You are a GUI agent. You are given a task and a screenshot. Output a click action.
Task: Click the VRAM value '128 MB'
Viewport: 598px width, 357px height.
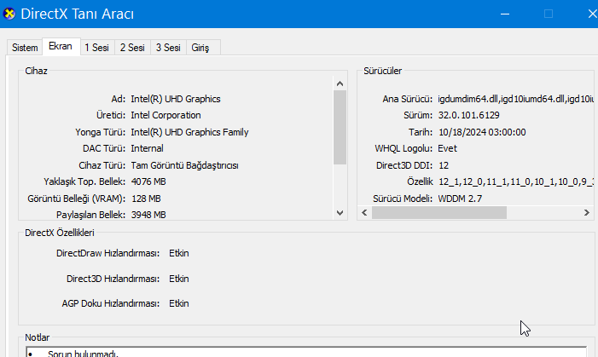point(146,199)
